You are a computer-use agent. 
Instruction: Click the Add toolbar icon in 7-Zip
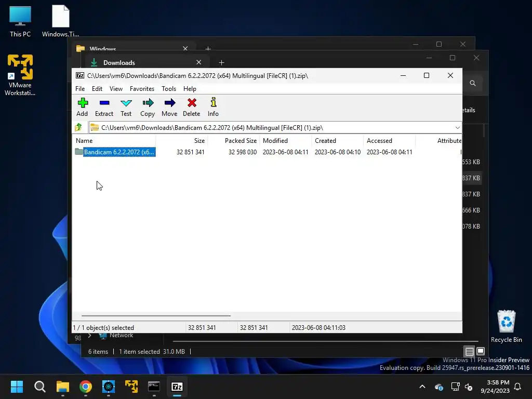(82, 107)
